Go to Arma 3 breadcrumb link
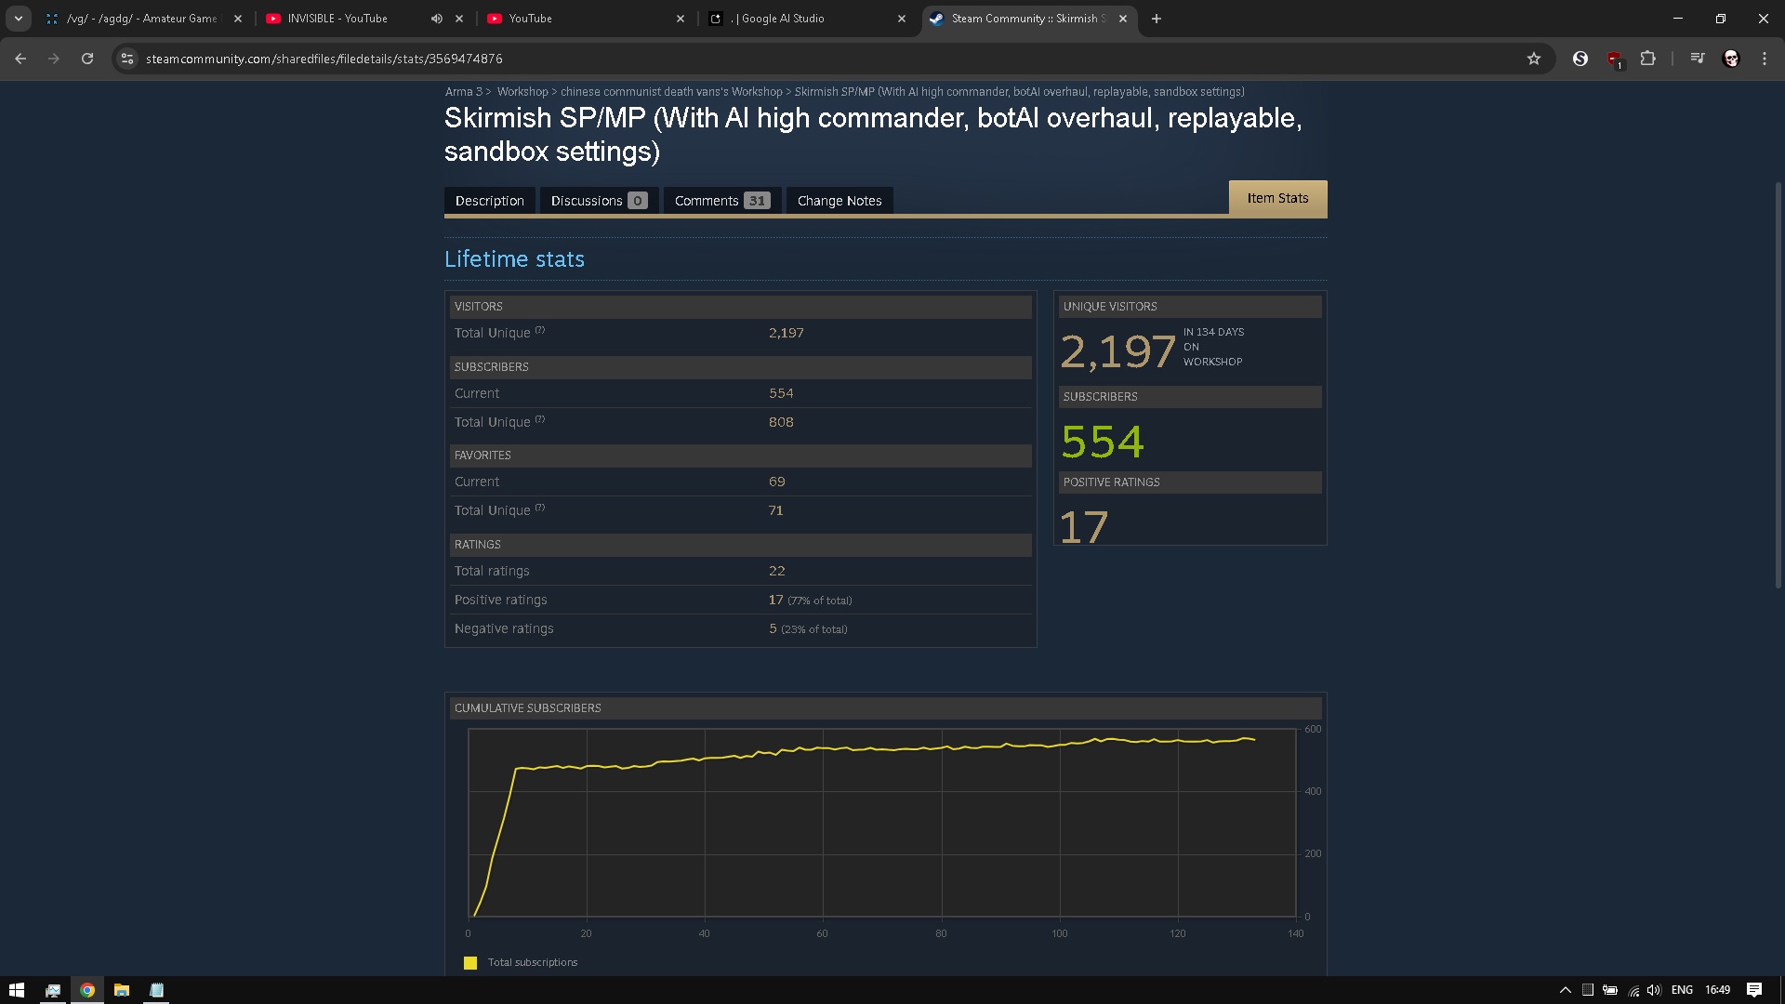The width and height of the screenshot is (1785, 1004). (463, 92)
